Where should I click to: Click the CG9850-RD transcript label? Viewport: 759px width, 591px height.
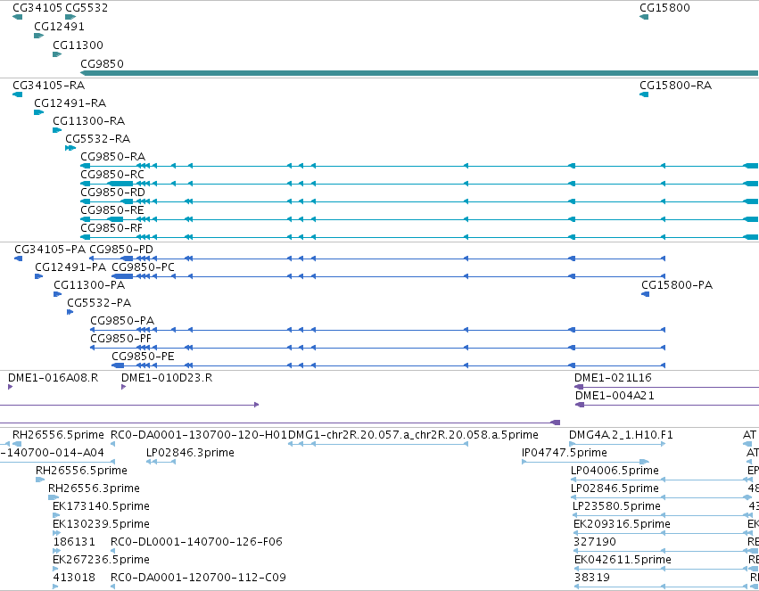coord(112,193)
